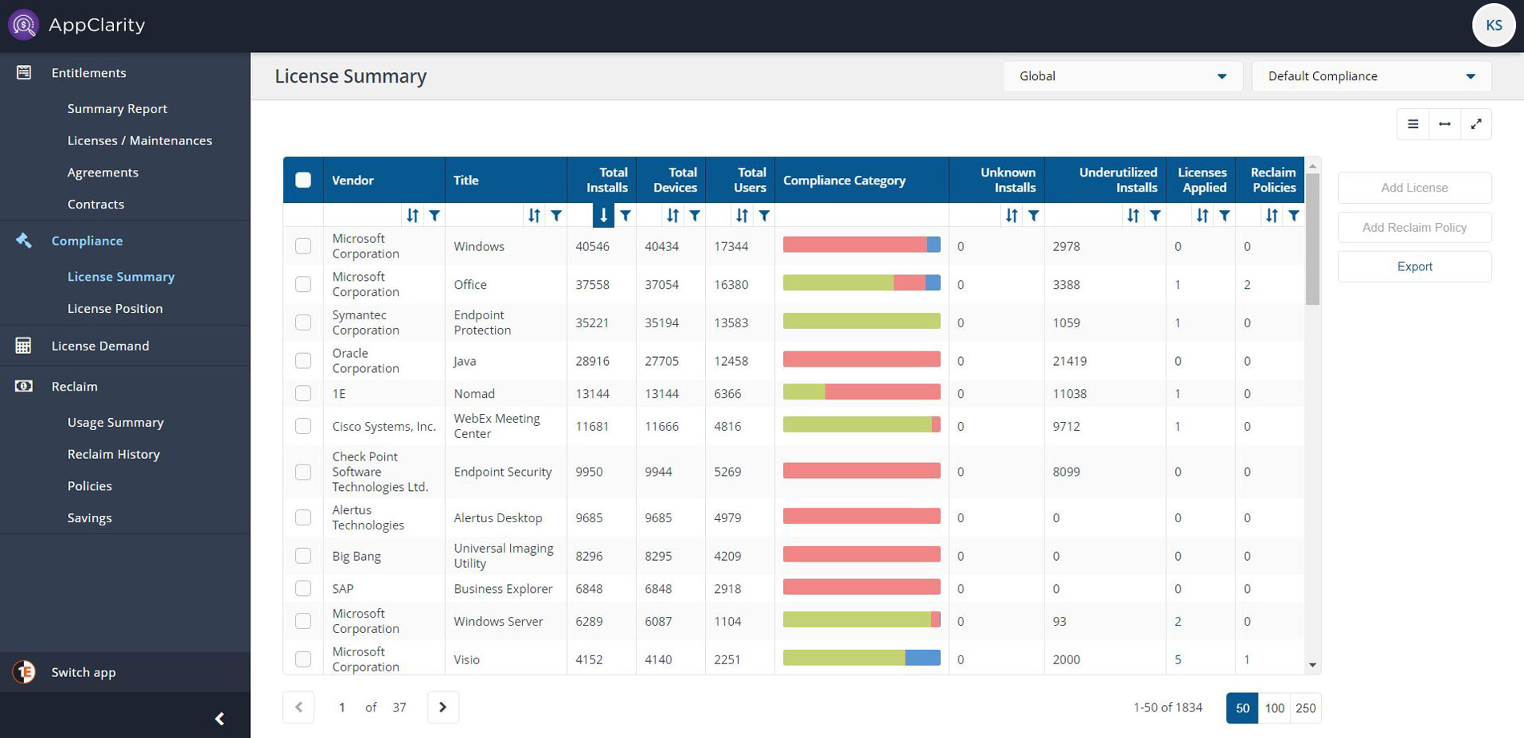Open the Global scope dropdown
Viewport: 1524px width, 738px height.
click(1122, 76)
